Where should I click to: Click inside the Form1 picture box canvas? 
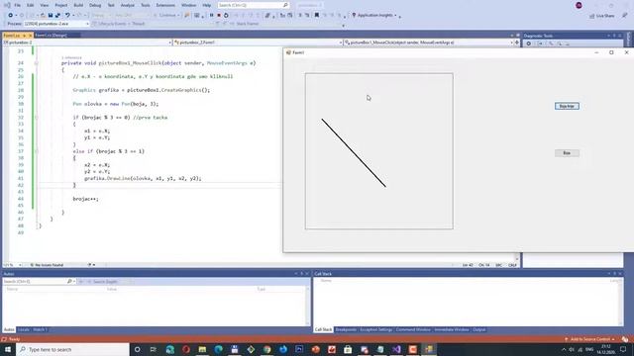(378, 151)
